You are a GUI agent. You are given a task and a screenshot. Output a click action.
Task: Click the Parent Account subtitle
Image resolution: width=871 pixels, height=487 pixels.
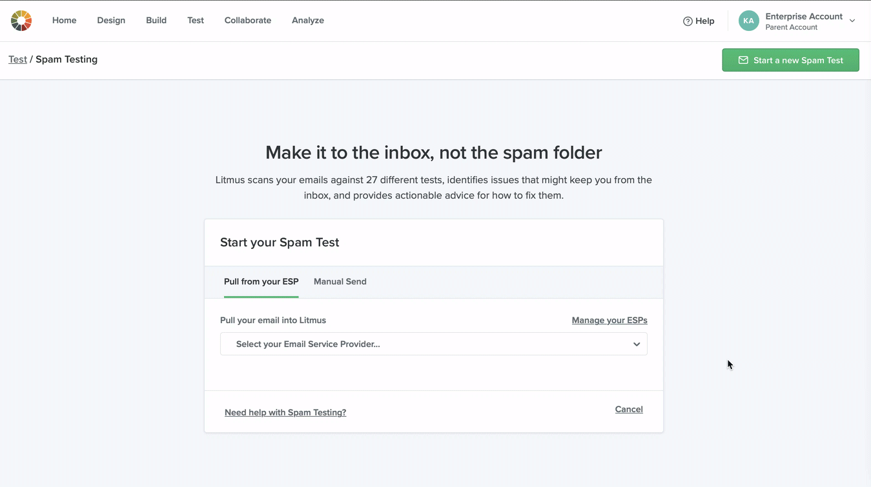click(x=792, y=27)
